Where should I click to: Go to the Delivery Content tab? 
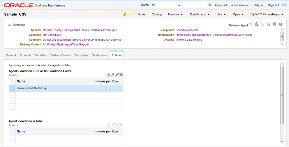pyautogui.click(x=61, y=55)
